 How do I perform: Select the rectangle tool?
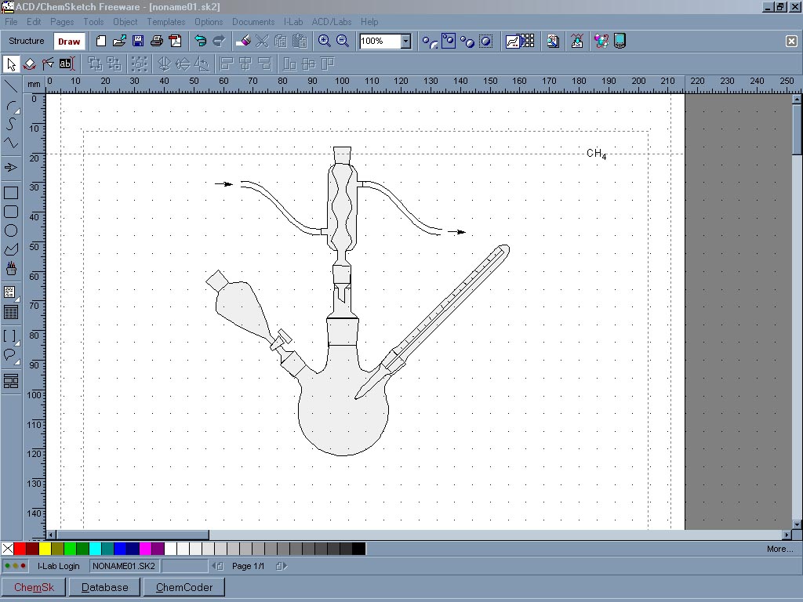(11, 193)
